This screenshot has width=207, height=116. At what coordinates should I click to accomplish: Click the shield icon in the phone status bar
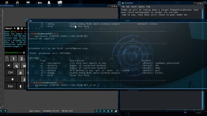[22, 28]
